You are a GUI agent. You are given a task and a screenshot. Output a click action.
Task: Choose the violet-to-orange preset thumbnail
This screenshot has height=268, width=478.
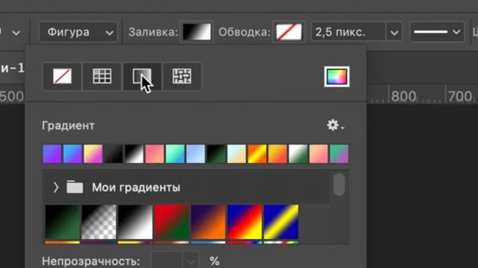(208, 222)
